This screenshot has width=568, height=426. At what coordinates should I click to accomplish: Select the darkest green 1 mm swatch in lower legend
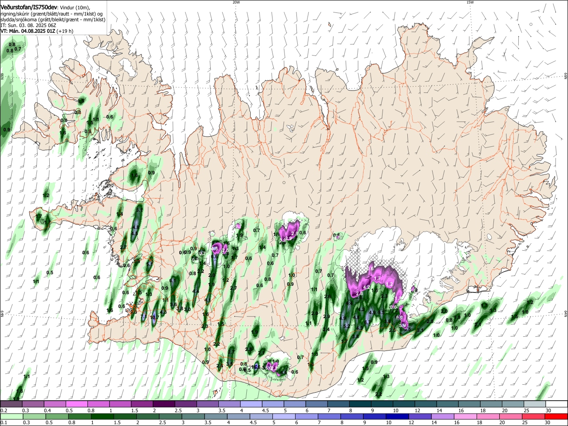tap(102, 416)
